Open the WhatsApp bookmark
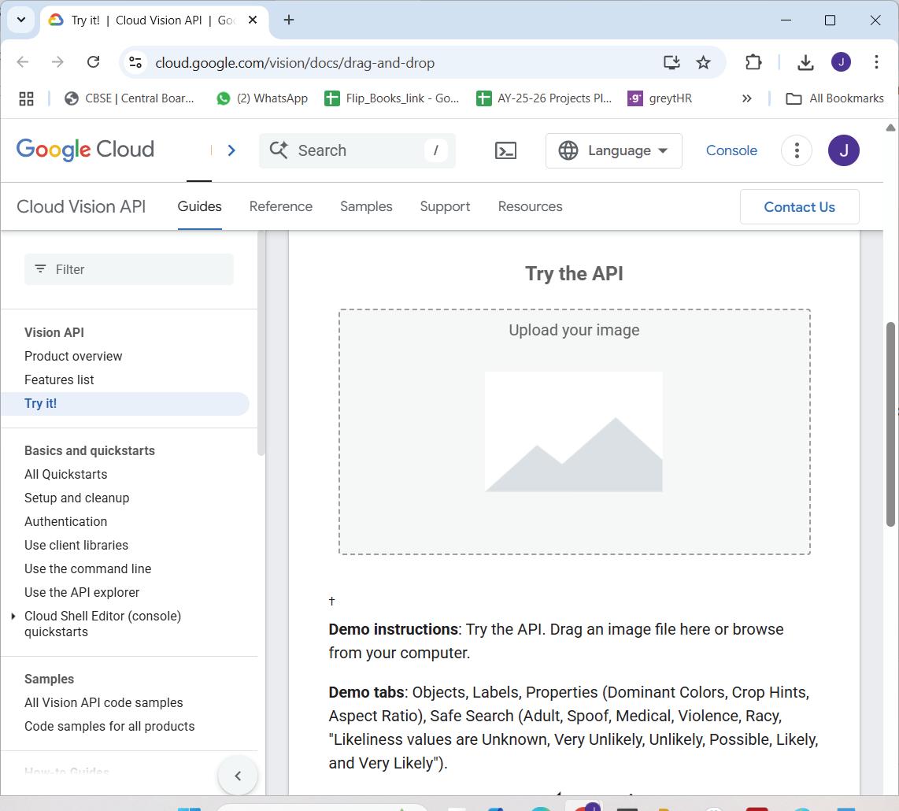The width and height of the screenshot is (899, 811). [x=262, y=98]
